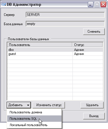Choose Локальный пользователь from the menu
Screen dimensions: 108x129
[x=34, y=125]
